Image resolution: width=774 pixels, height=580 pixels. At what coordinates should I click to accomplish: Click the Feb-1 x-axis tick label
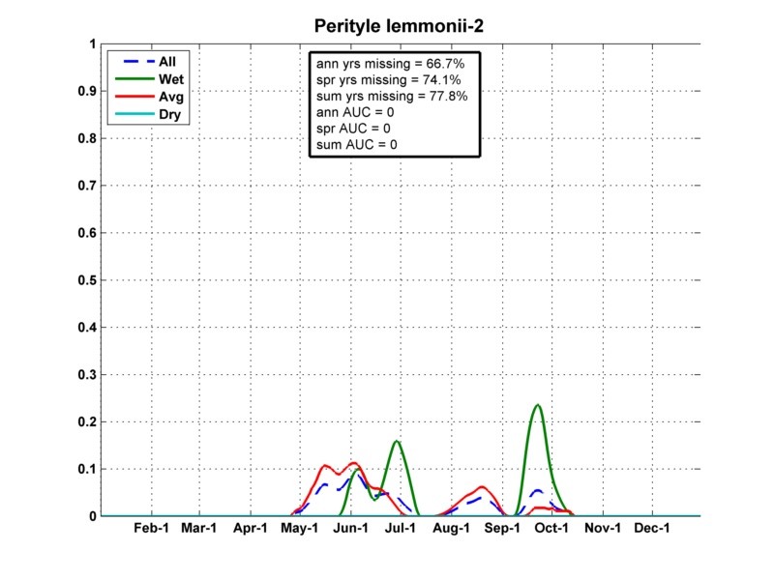151,529
